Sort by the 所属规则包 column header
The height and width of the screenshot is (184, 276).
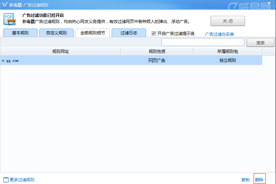point(227,51)
